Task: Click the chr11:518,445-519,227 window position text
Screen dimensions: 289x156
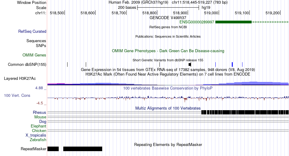Action: [200, 2]
